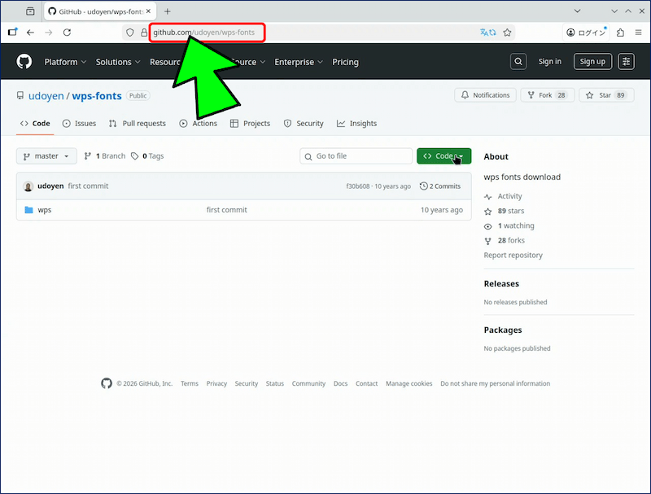Open the 2 Commits history link
The height and width of the screenshot is (494, 651).
coord(440,186)
